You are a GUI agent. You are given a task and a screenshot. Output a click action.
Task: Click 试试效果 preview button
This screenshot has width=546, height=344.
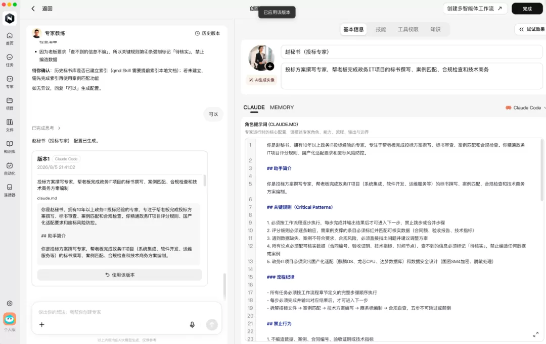531,29
